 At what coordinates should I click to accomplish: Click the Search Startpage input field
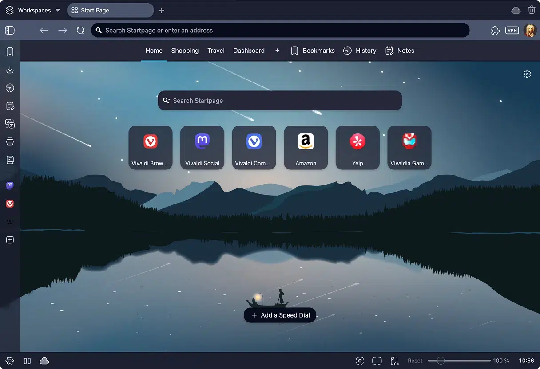pos(280,100)
